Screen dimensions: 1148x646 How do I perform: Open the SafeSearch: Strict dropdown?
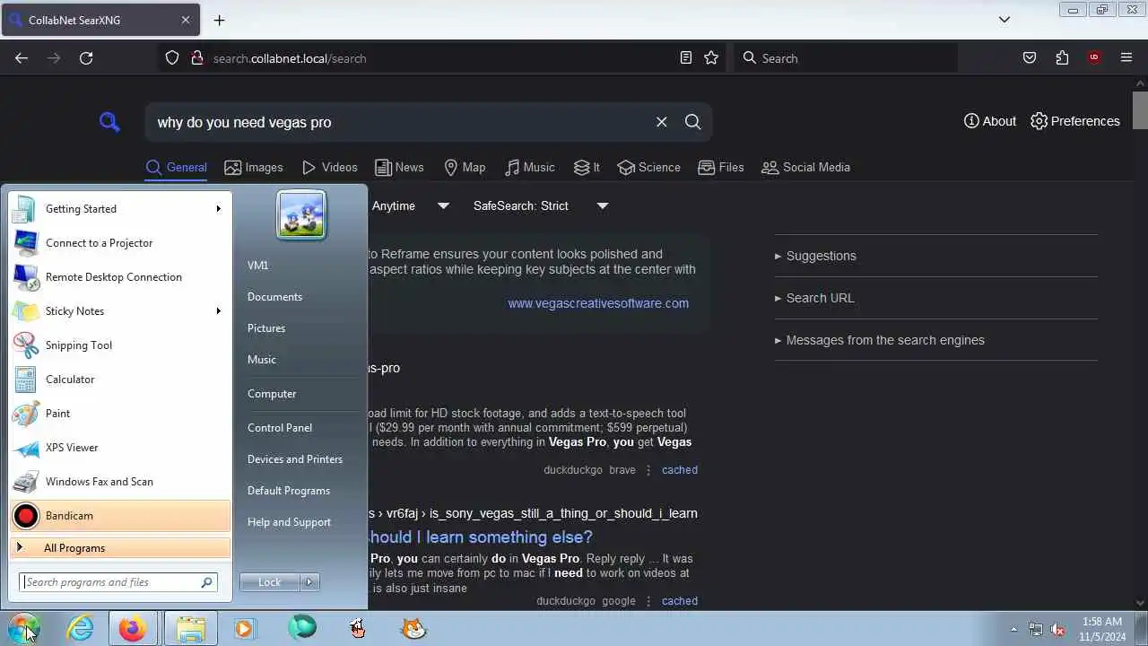[x=542, y=205]
